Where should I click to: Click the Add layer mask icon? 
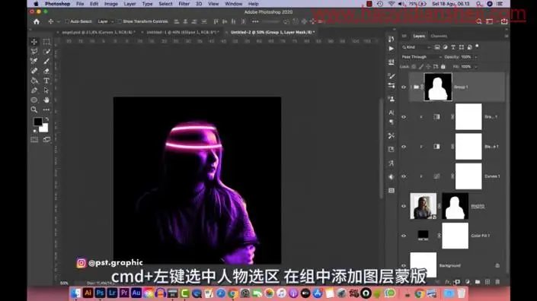[457, 282]
